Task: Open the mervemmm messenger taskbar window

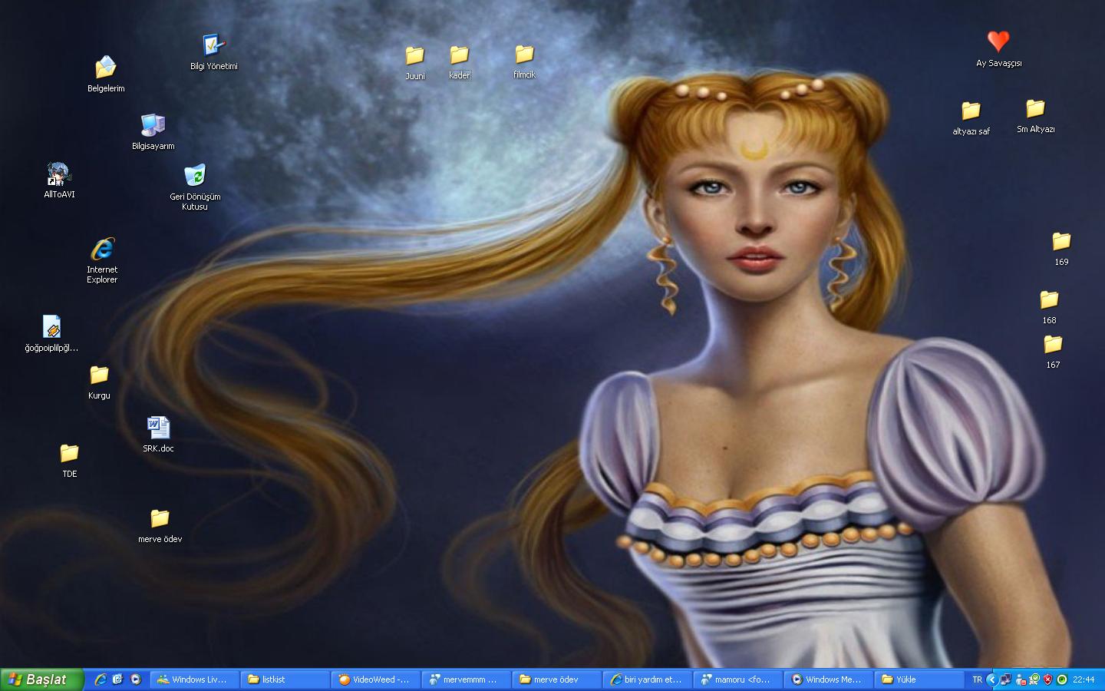Action: click(467, 679)
